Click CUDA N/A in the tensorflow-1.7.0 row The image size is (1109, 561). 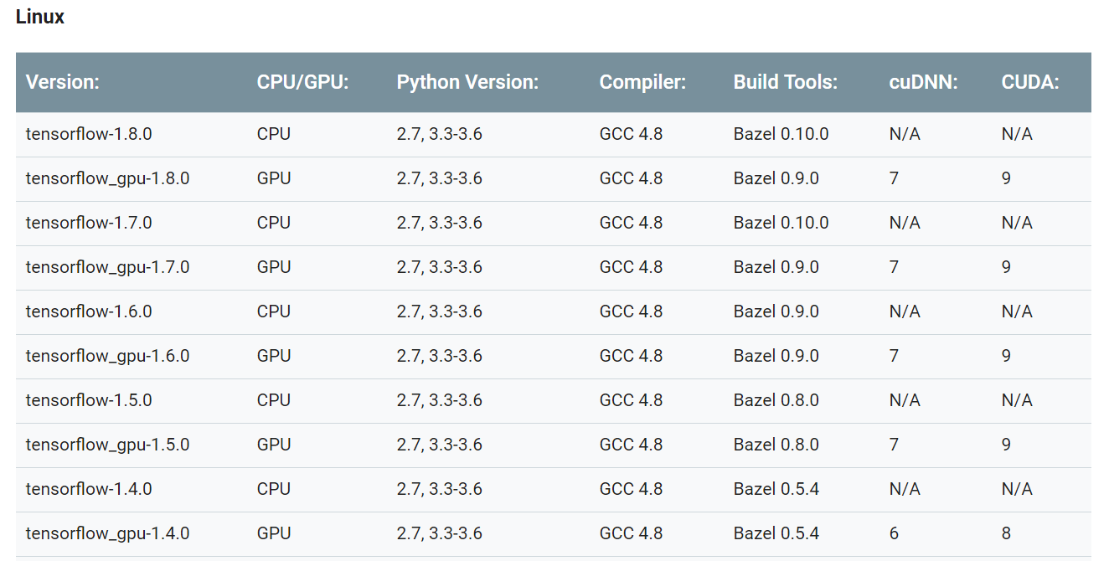(1017, 223)
